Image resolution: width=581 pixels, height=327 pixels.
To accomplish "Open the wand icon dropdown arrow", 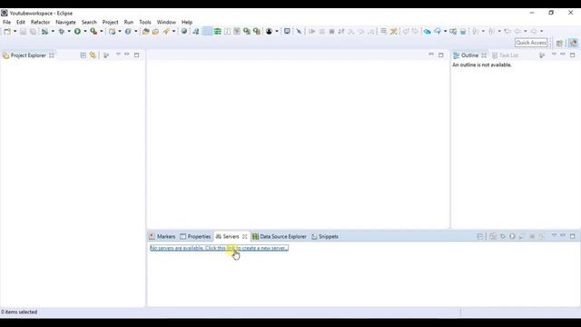I will [x=173, y=32].
